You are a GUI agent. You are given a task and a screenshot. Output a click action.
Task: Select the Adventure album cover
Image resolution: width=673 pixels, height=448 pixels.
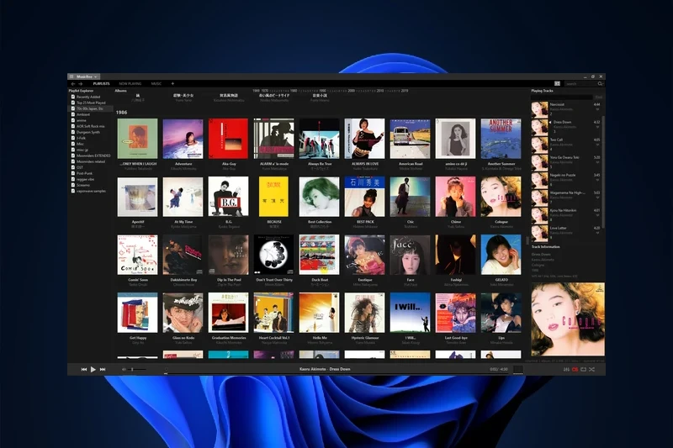tap(183, 139)
